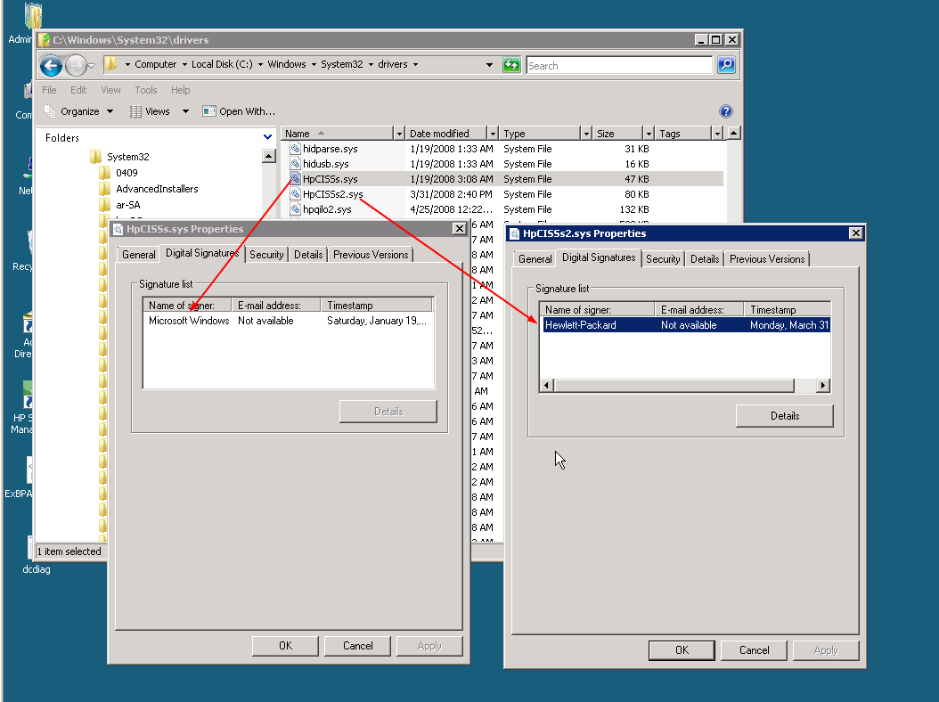Select the System32 folder icon in tree
The height and width of the screenshot is (702, 939).
(95, 157)
